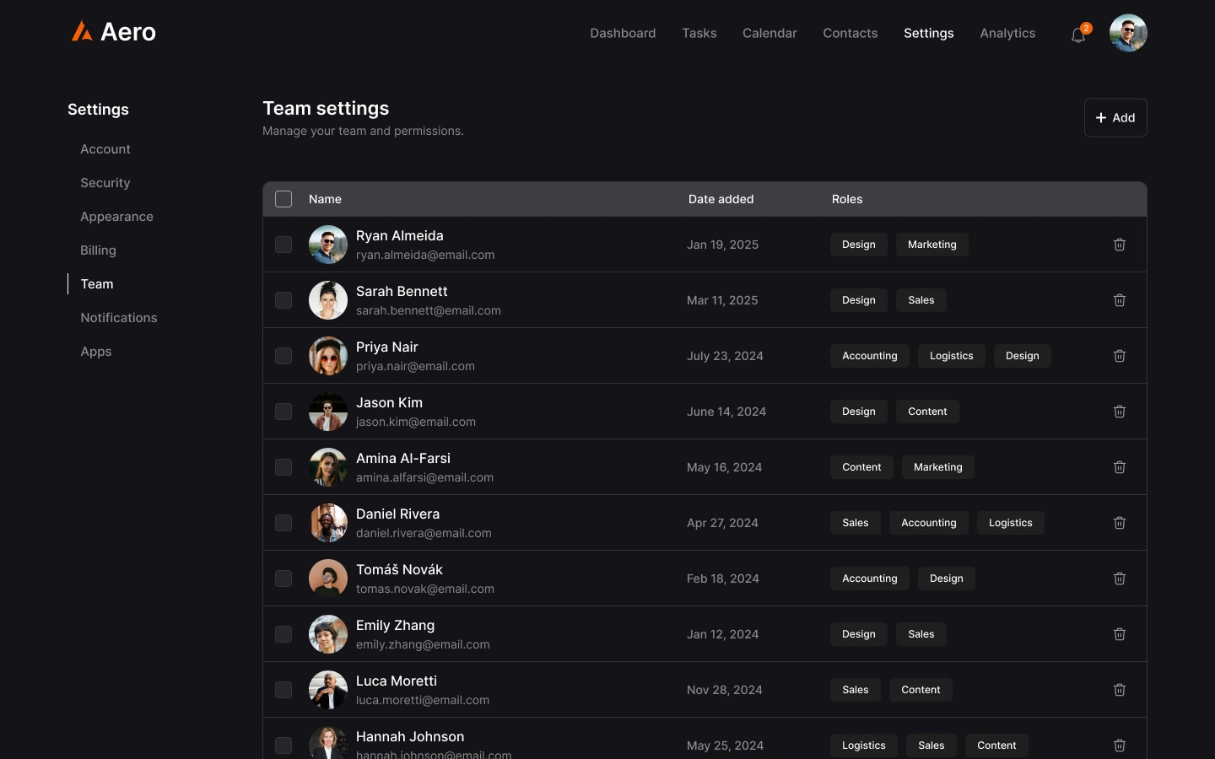Delete Daniel Rivera using trash icon

(x=1120, y=523)
